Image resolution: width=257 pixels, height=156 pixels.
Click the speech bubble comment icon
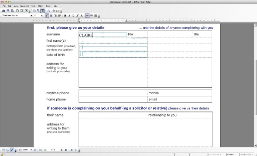click(x=8, y=150)
